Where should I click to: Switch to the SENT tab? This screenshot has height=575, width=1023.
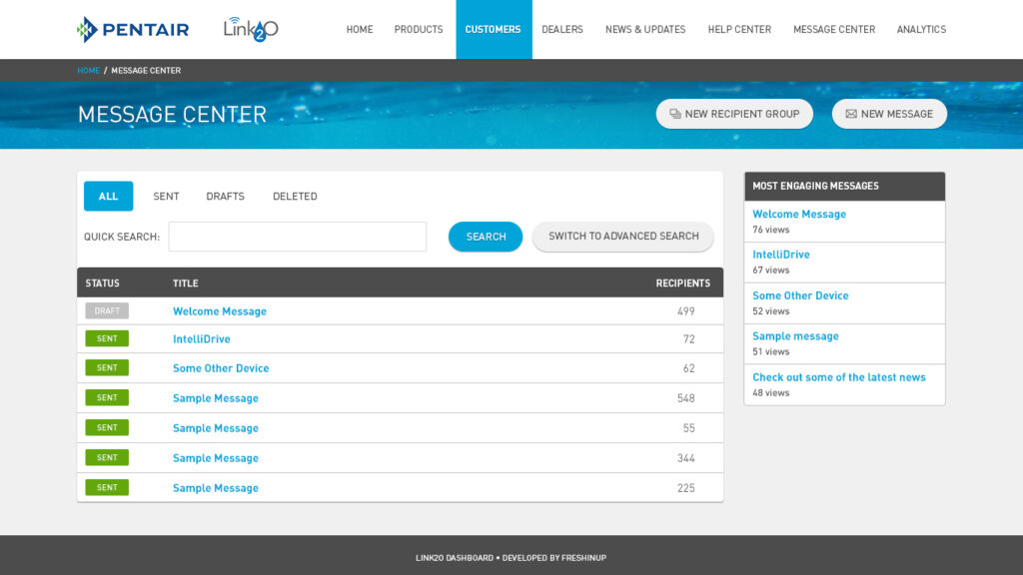(165, 196)
